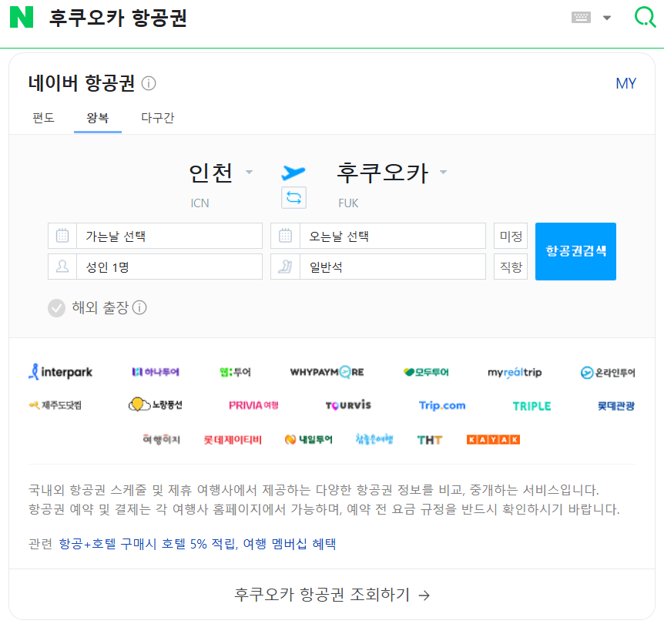Open the THT partner logo

(429, 440)
